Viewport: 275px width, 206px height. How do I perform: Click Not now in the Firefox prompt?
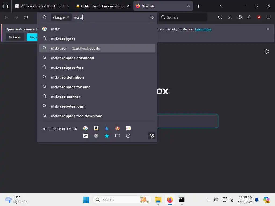tap(15, 37)
